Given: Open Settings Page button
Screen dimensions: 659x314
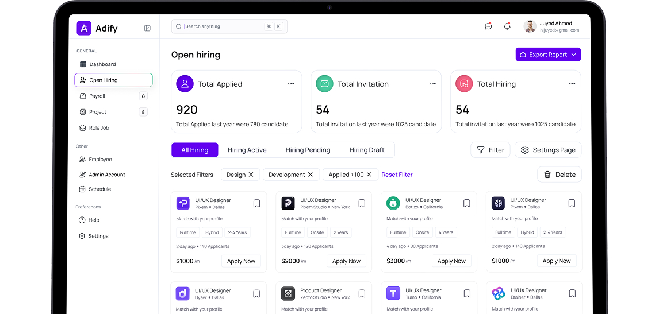Looking at the screenshot, I should click(548, 150).
